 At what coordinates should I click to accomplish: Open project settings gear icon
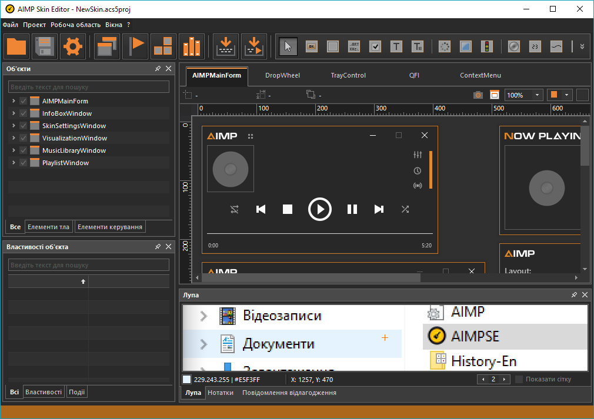click(72, 46)
